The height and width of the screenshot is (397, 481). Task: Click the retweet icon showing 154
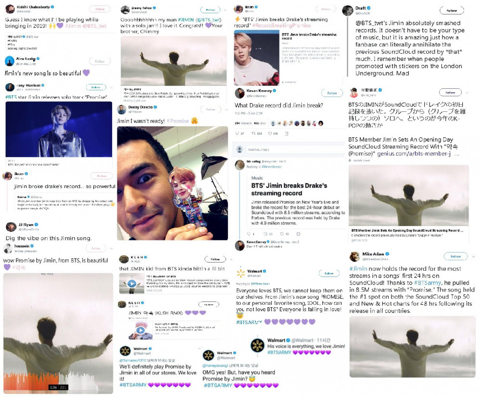coord(253,133)
